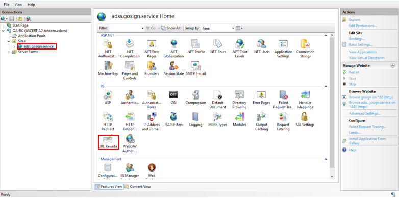Open the .NET Profile feature
Viewport: 399px width, 198px height.
tap(195, 46)
